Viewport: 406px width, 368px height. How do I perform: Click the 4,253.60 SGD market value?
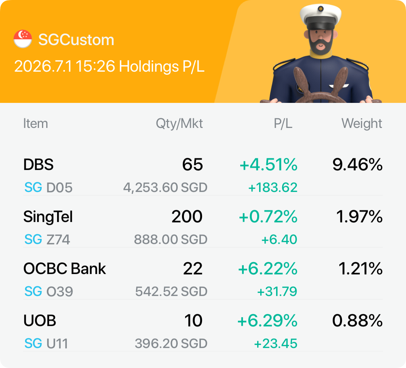(165, 187)
